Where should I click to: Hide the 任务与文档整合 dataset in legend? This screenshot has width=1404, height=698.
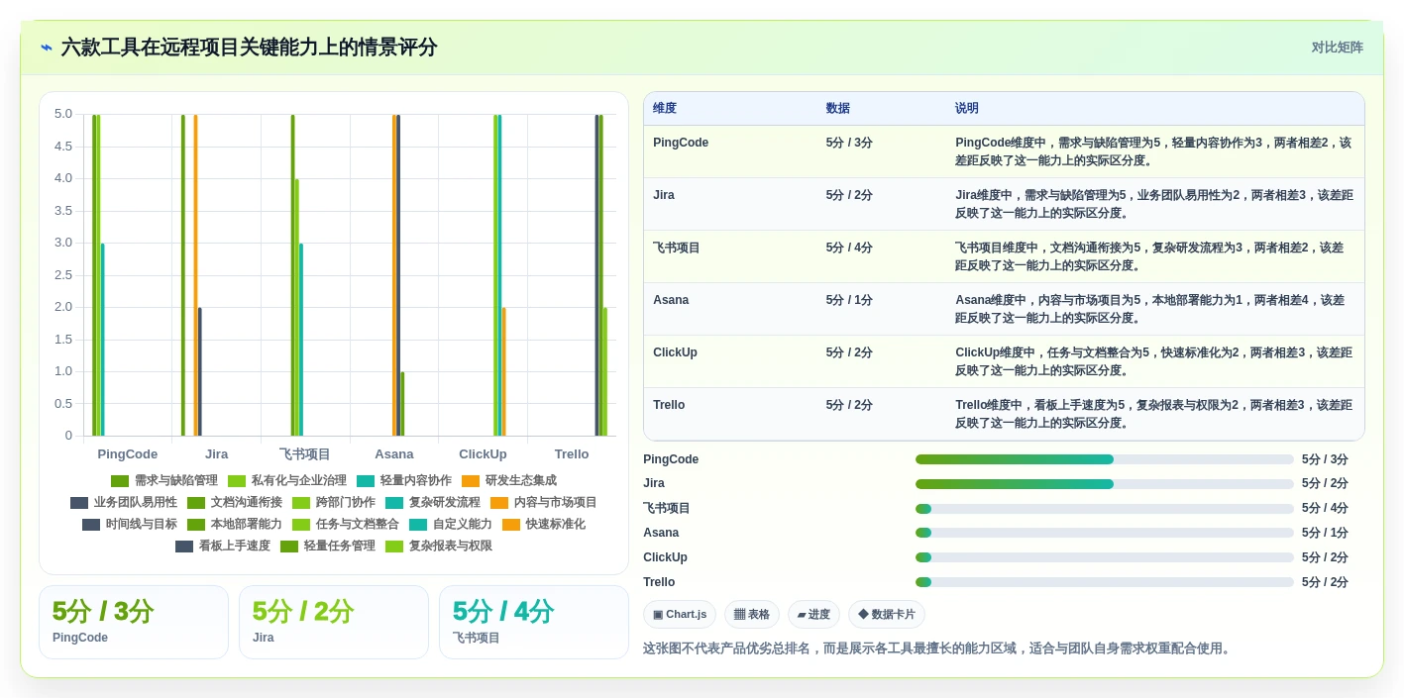click(x=346, y=524)
